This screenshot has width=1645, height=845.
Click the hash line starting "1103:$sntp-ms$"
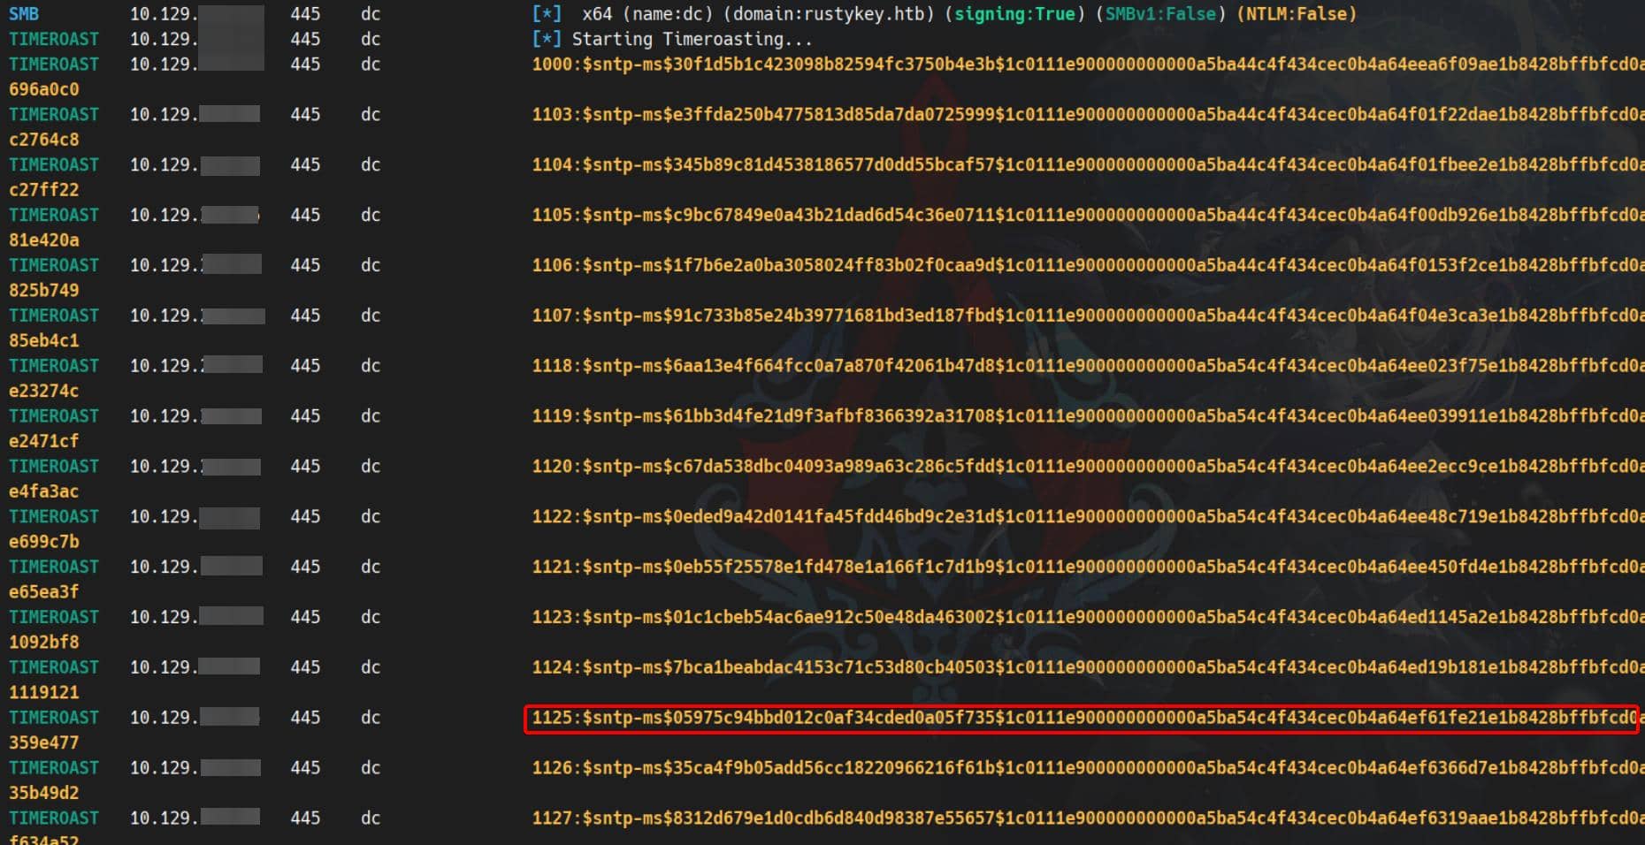tap(1088, 115)
